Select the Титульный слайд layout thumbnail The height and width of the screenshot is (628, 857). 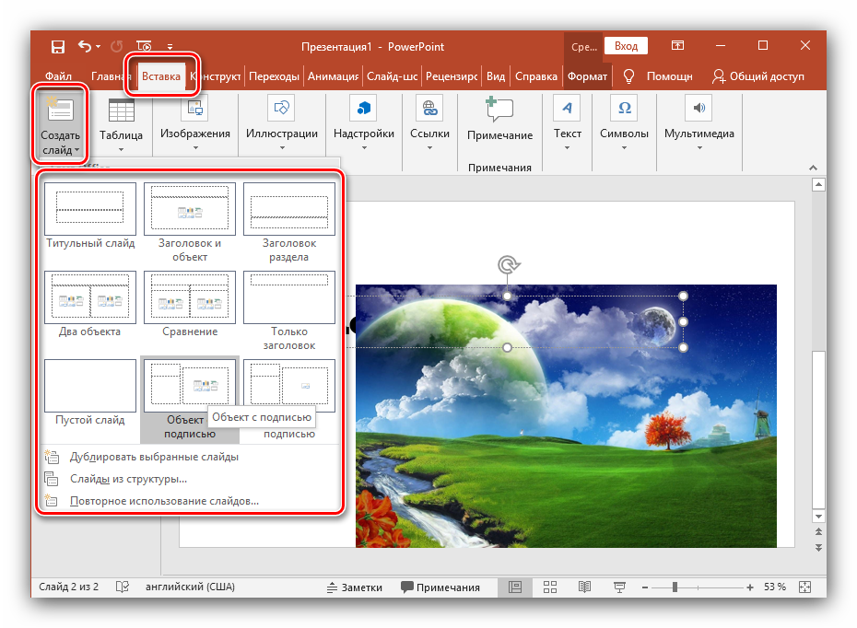tap(90, 210)
